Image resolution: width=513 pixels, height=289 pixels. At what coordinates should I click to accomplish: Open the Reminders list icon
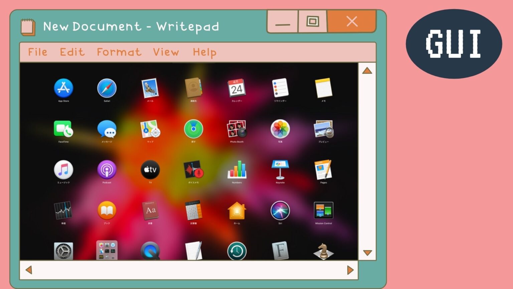(280, 88)
